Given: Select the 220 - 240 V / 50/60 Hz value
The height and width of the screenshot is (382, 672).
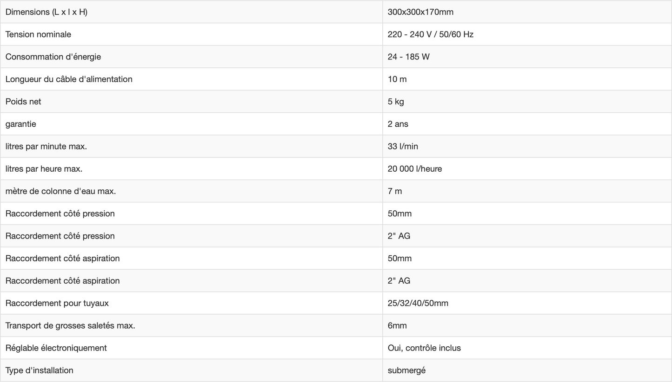Looking at the screenshot, I should 431,34.
